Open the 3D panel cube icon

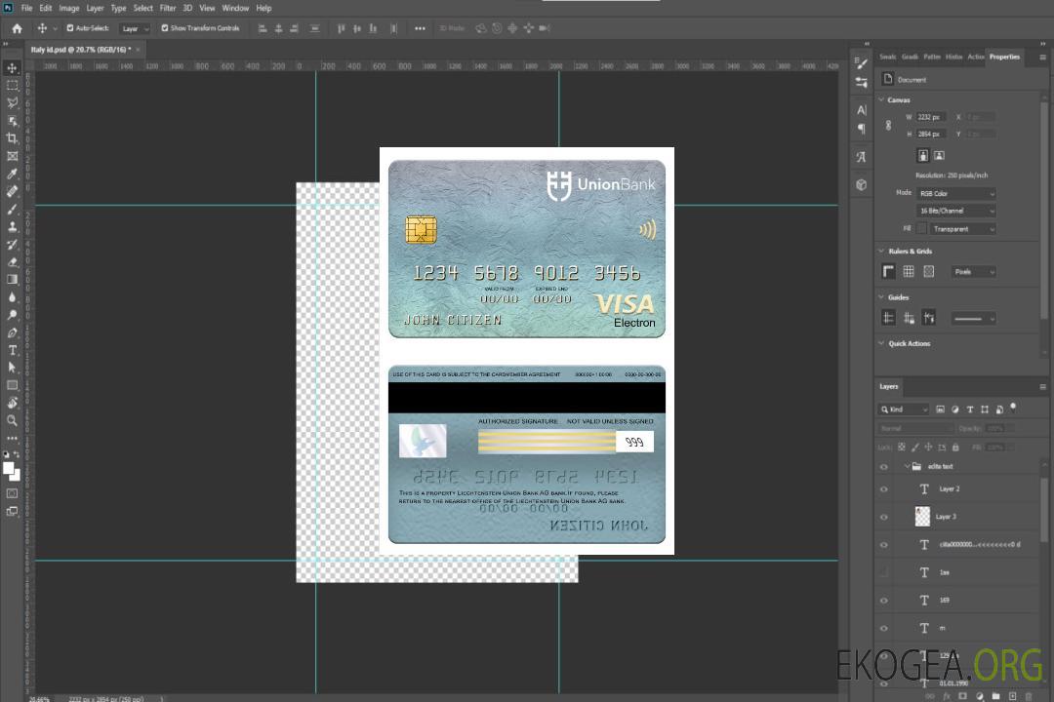click(x=862, y=184)
